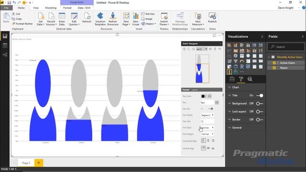Screen dimensions: 306x172
Task: Open Partner Showcase in the ribbon
Action: tap(113, 19)
